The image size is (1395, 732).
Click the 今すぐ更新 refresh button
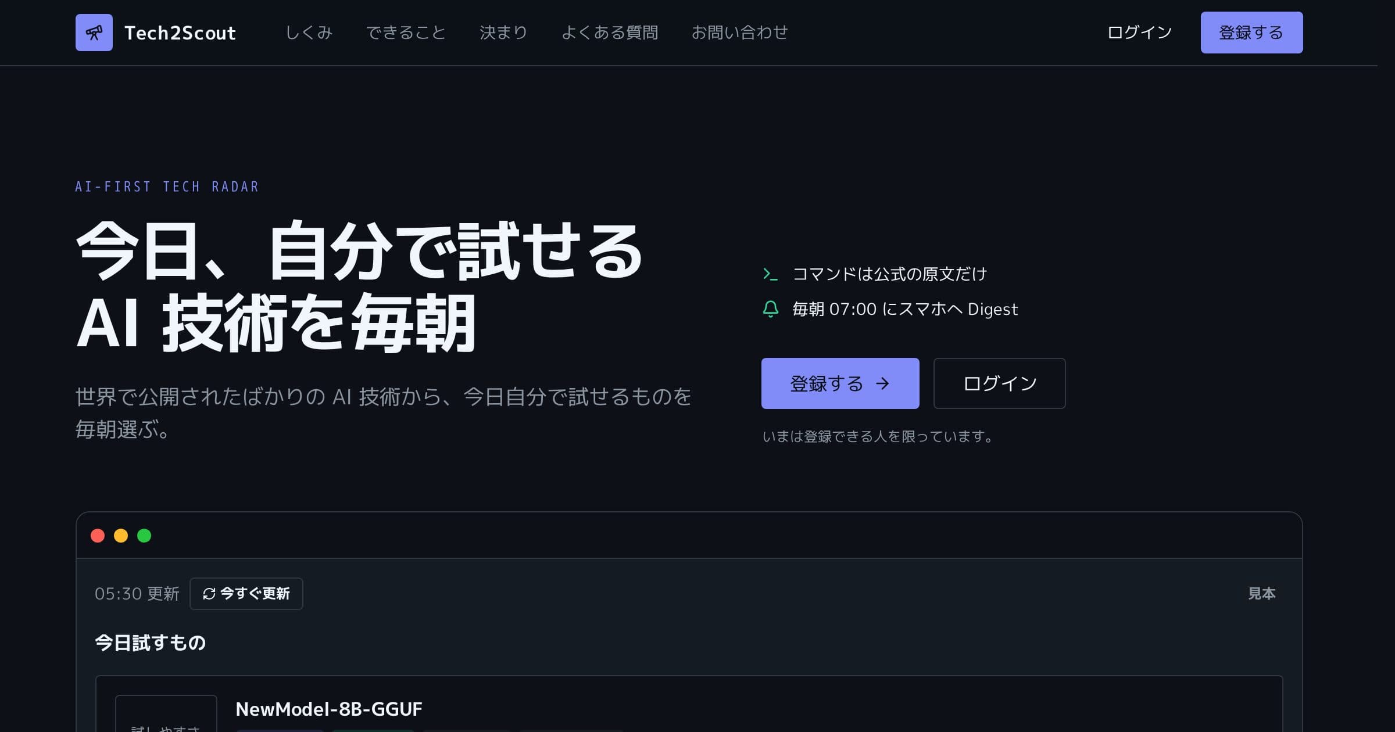[x=246, y=594]
